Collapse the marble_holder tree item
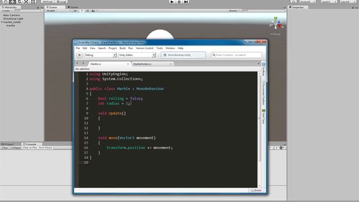This screenshot has height=202, width=359. [x=2, y=22]
